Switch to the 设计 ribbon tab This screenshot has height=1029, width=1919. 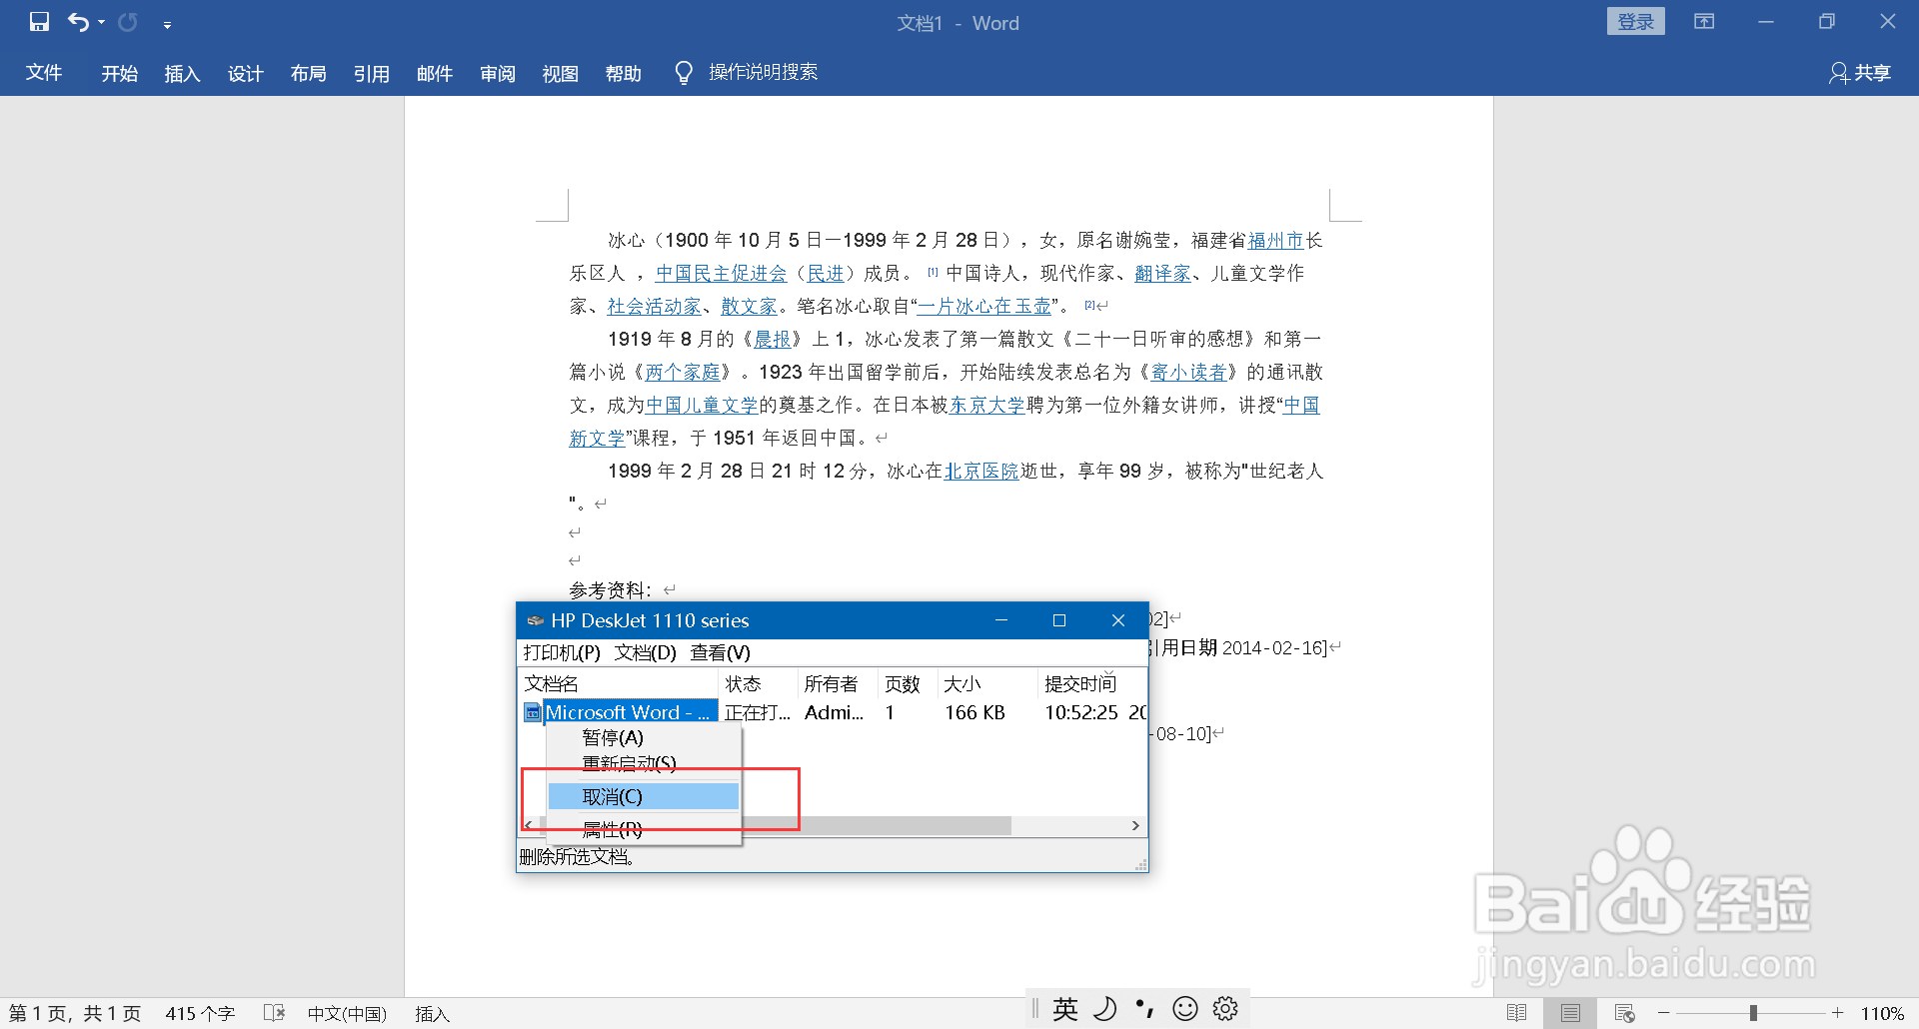[245, 73]
